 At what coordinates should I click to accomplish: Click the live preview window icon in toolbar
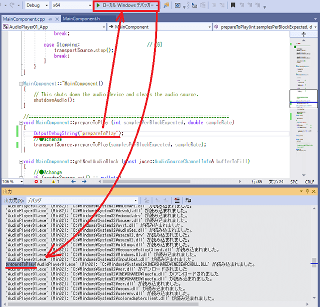tap(177, 6)
